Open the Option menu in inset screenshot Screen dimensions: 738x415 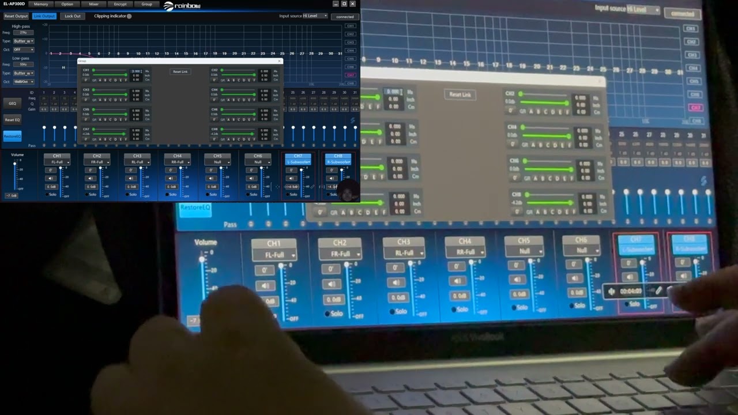pyautogui.click(x=67, y=4)
